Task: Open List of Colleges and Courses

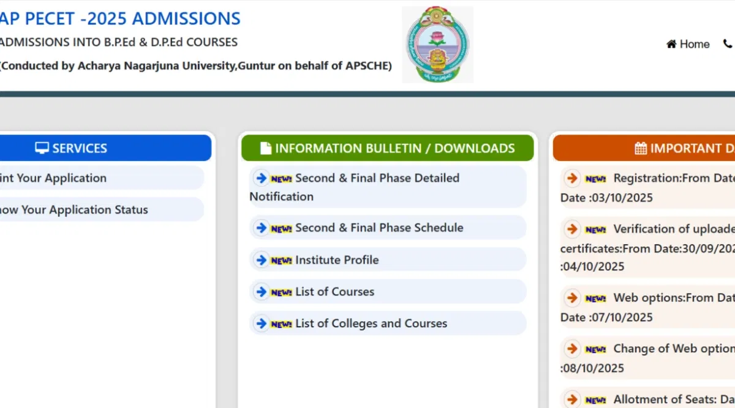Action: pos(371,324)
